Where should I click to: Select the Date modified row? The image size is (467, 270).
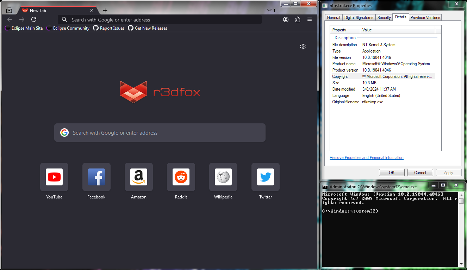click(384, 89)
